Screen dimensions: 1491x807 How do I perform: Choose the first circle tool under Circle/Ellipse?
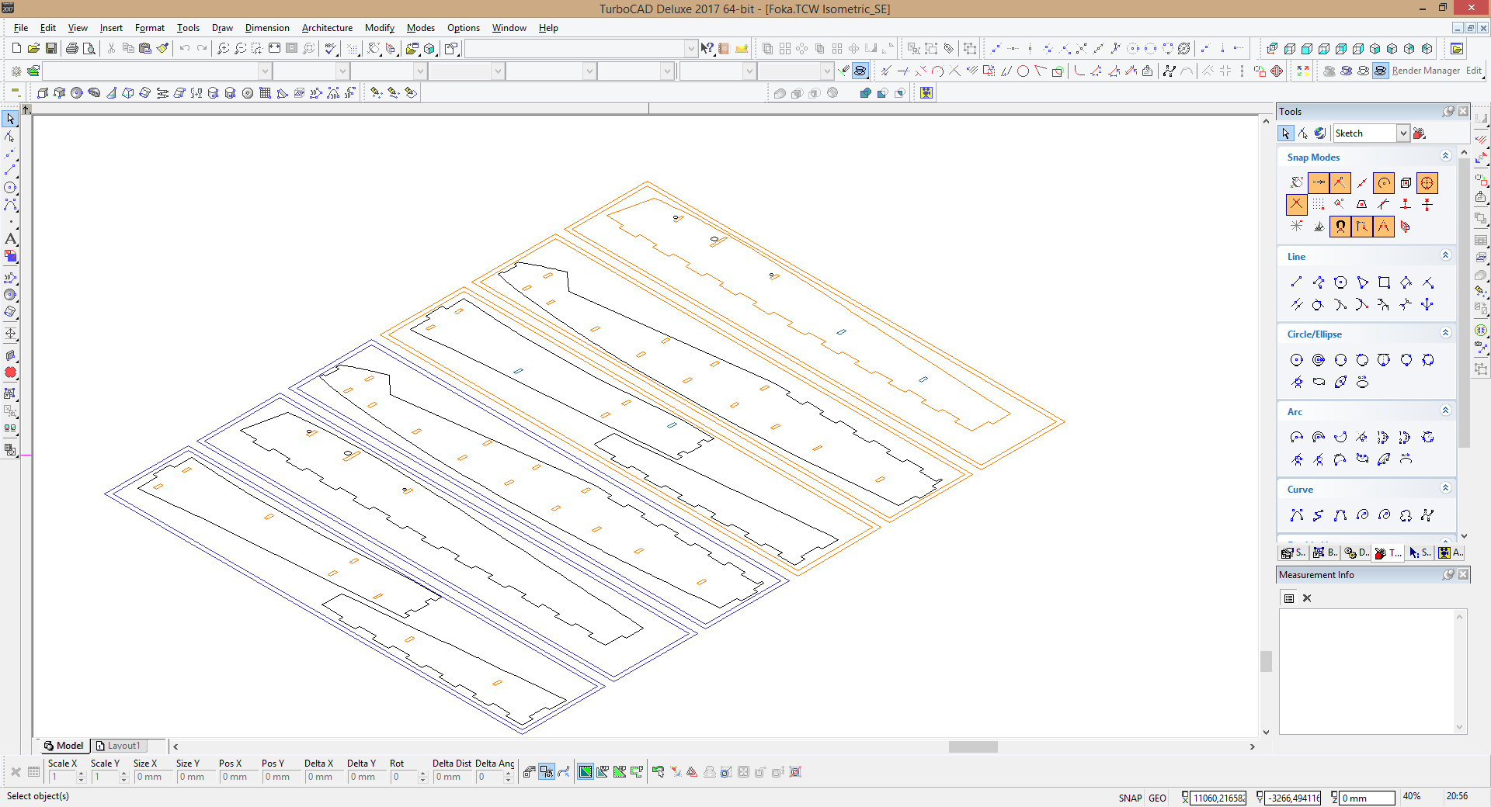point(1296,360)
